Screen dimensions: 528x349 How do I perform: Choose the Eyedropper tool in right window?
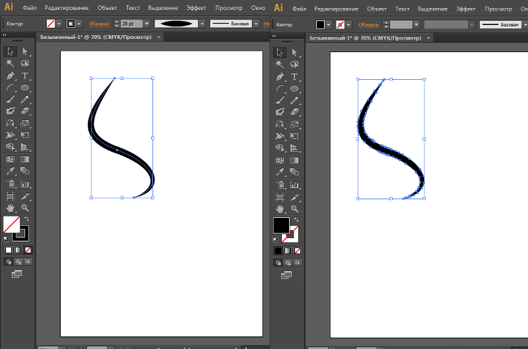click(x=280, y=172)
